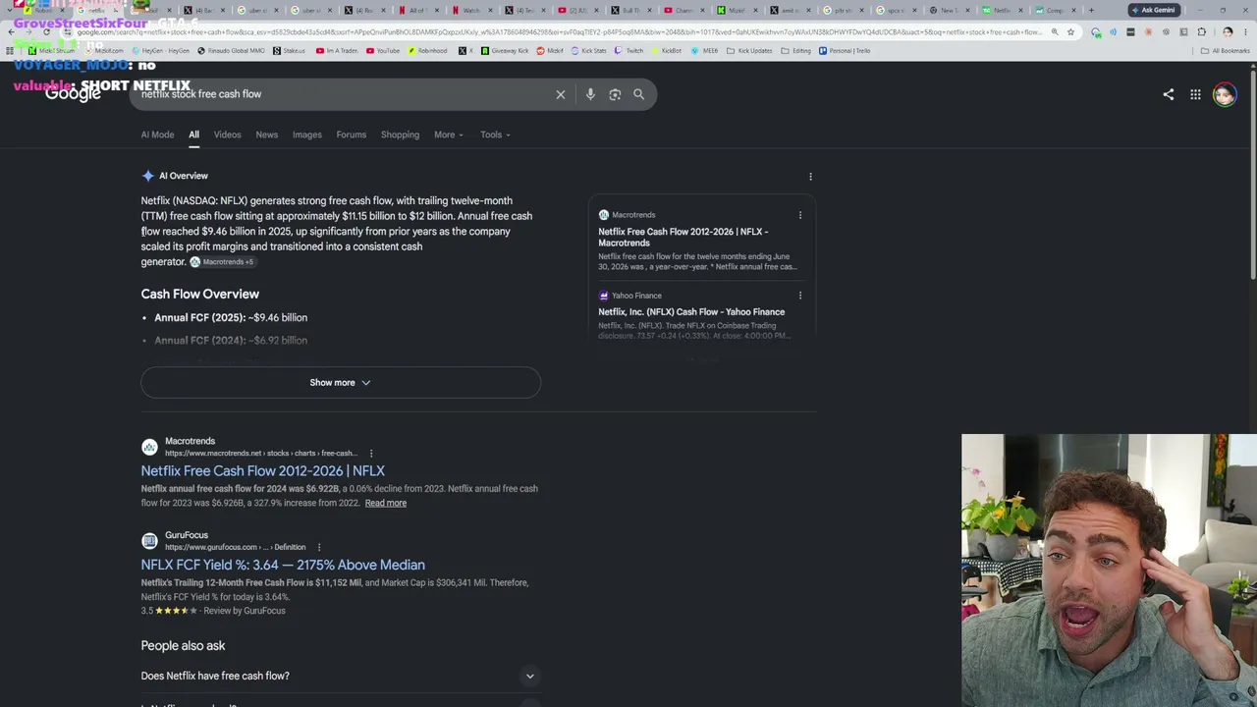Open the Macrotrends source card in AI Overview
This screenshot has height=707, width=1257.
(701, 242)
